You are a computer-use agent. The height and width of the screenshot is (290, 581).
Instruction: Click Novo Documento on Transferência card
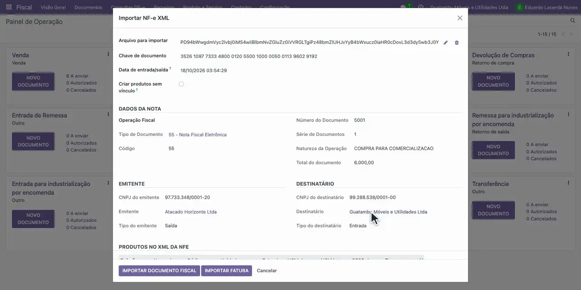pos(493,210)
